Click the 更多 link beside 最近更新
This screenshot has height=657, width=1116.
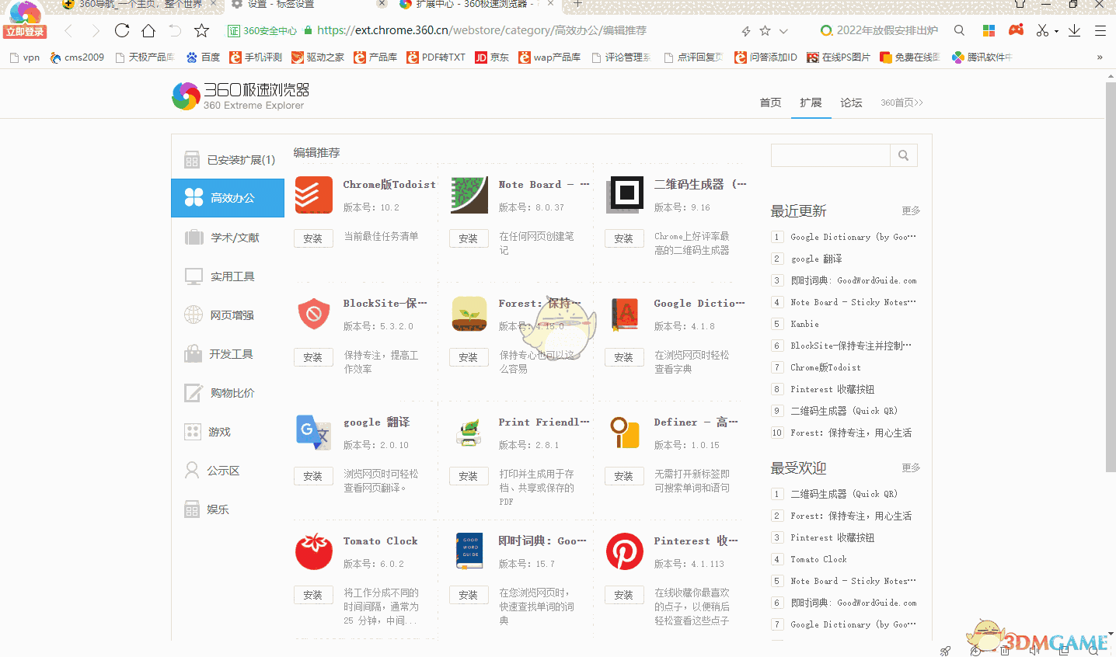pos(911,211)
